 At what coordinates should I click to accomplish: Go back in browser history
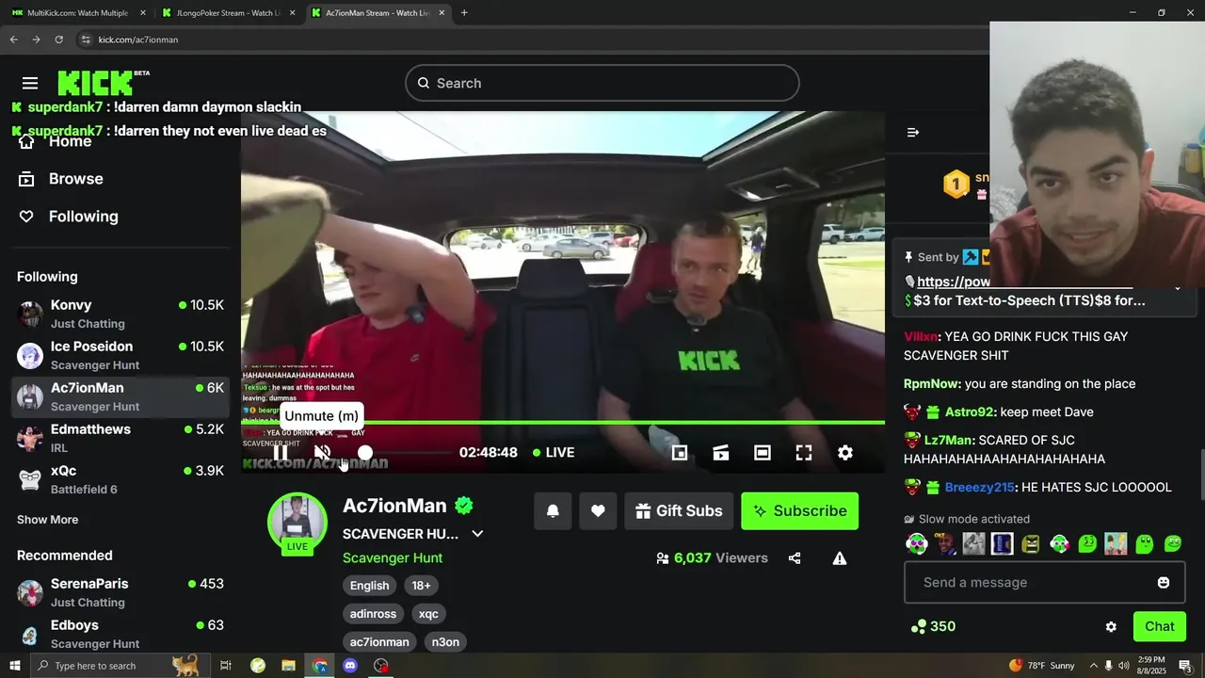click(13, 40)
